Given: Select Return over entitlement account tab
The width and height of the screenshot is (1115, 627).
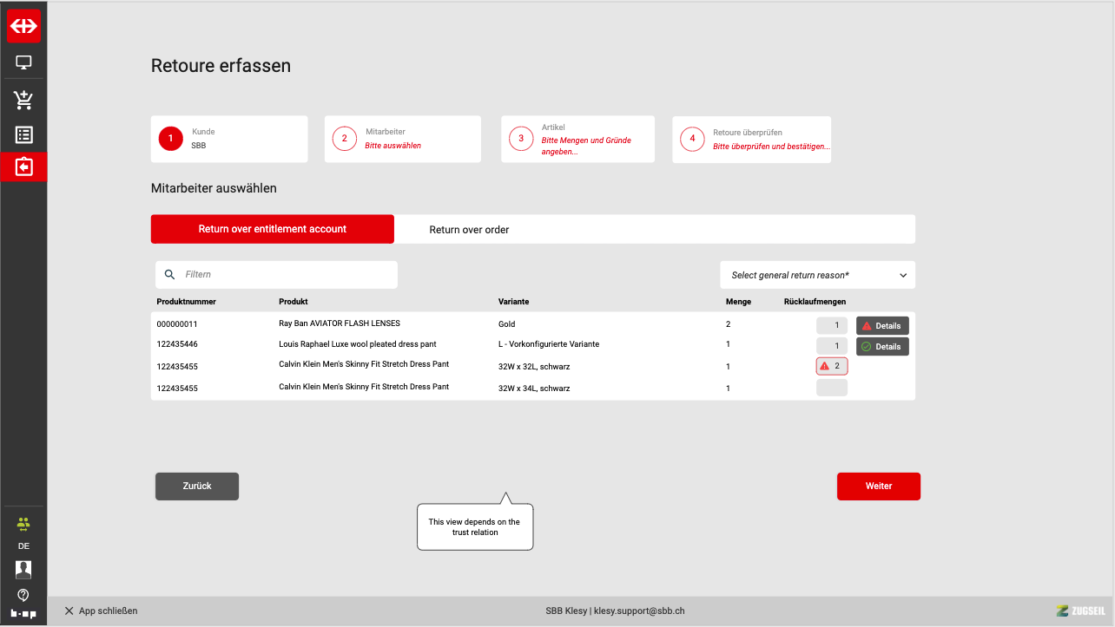Looking at the screenshot, I should point(273,229).
